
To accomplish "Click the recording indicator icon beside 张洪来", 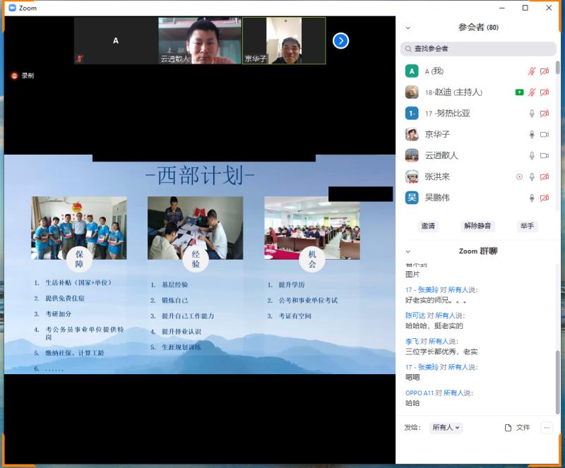I will point(520,177).
